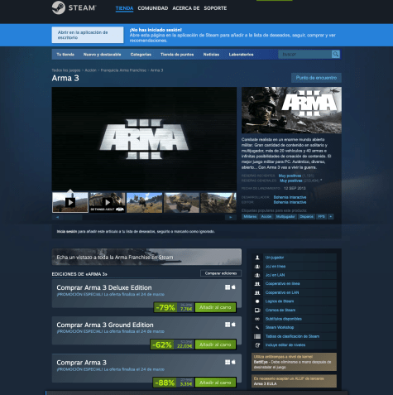Click the Steam Workshop wrench icon
The width and height of the screenshot is (393, 395).
[257, 327]
